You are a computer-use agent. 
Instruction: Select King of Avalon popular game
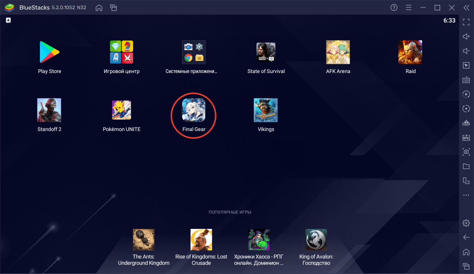click(x=316, y=240)
